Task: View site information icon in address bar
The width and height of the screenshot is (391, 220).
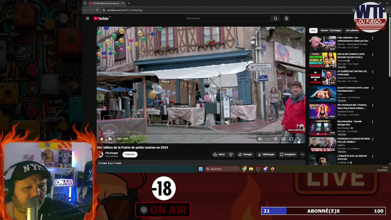Action: (x=104, y=10)
